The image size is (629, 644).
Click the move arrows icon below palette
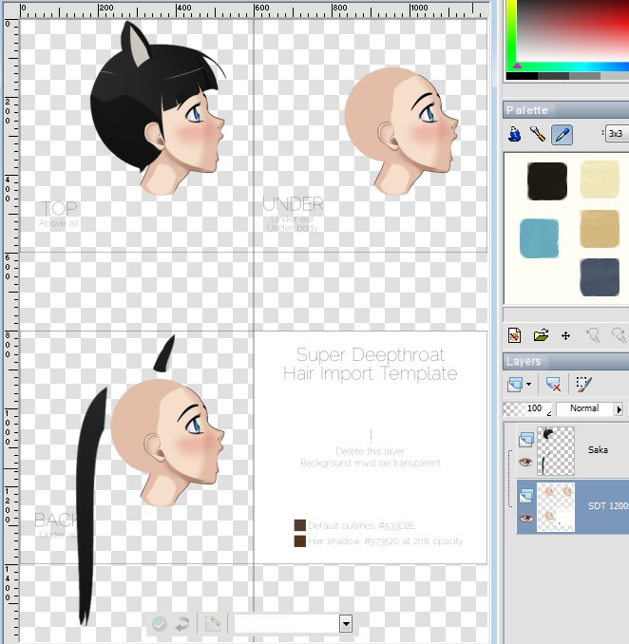[x=566, y=335]
